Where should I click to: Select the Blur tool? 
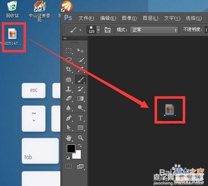[69, 108]
